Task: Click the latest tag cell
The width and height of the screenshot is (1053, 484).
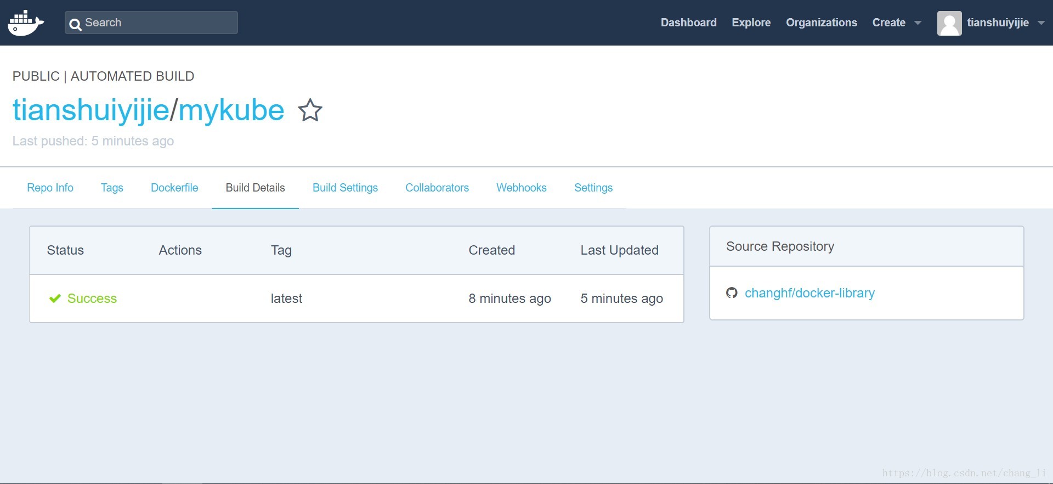Action: tap(286, 299)
